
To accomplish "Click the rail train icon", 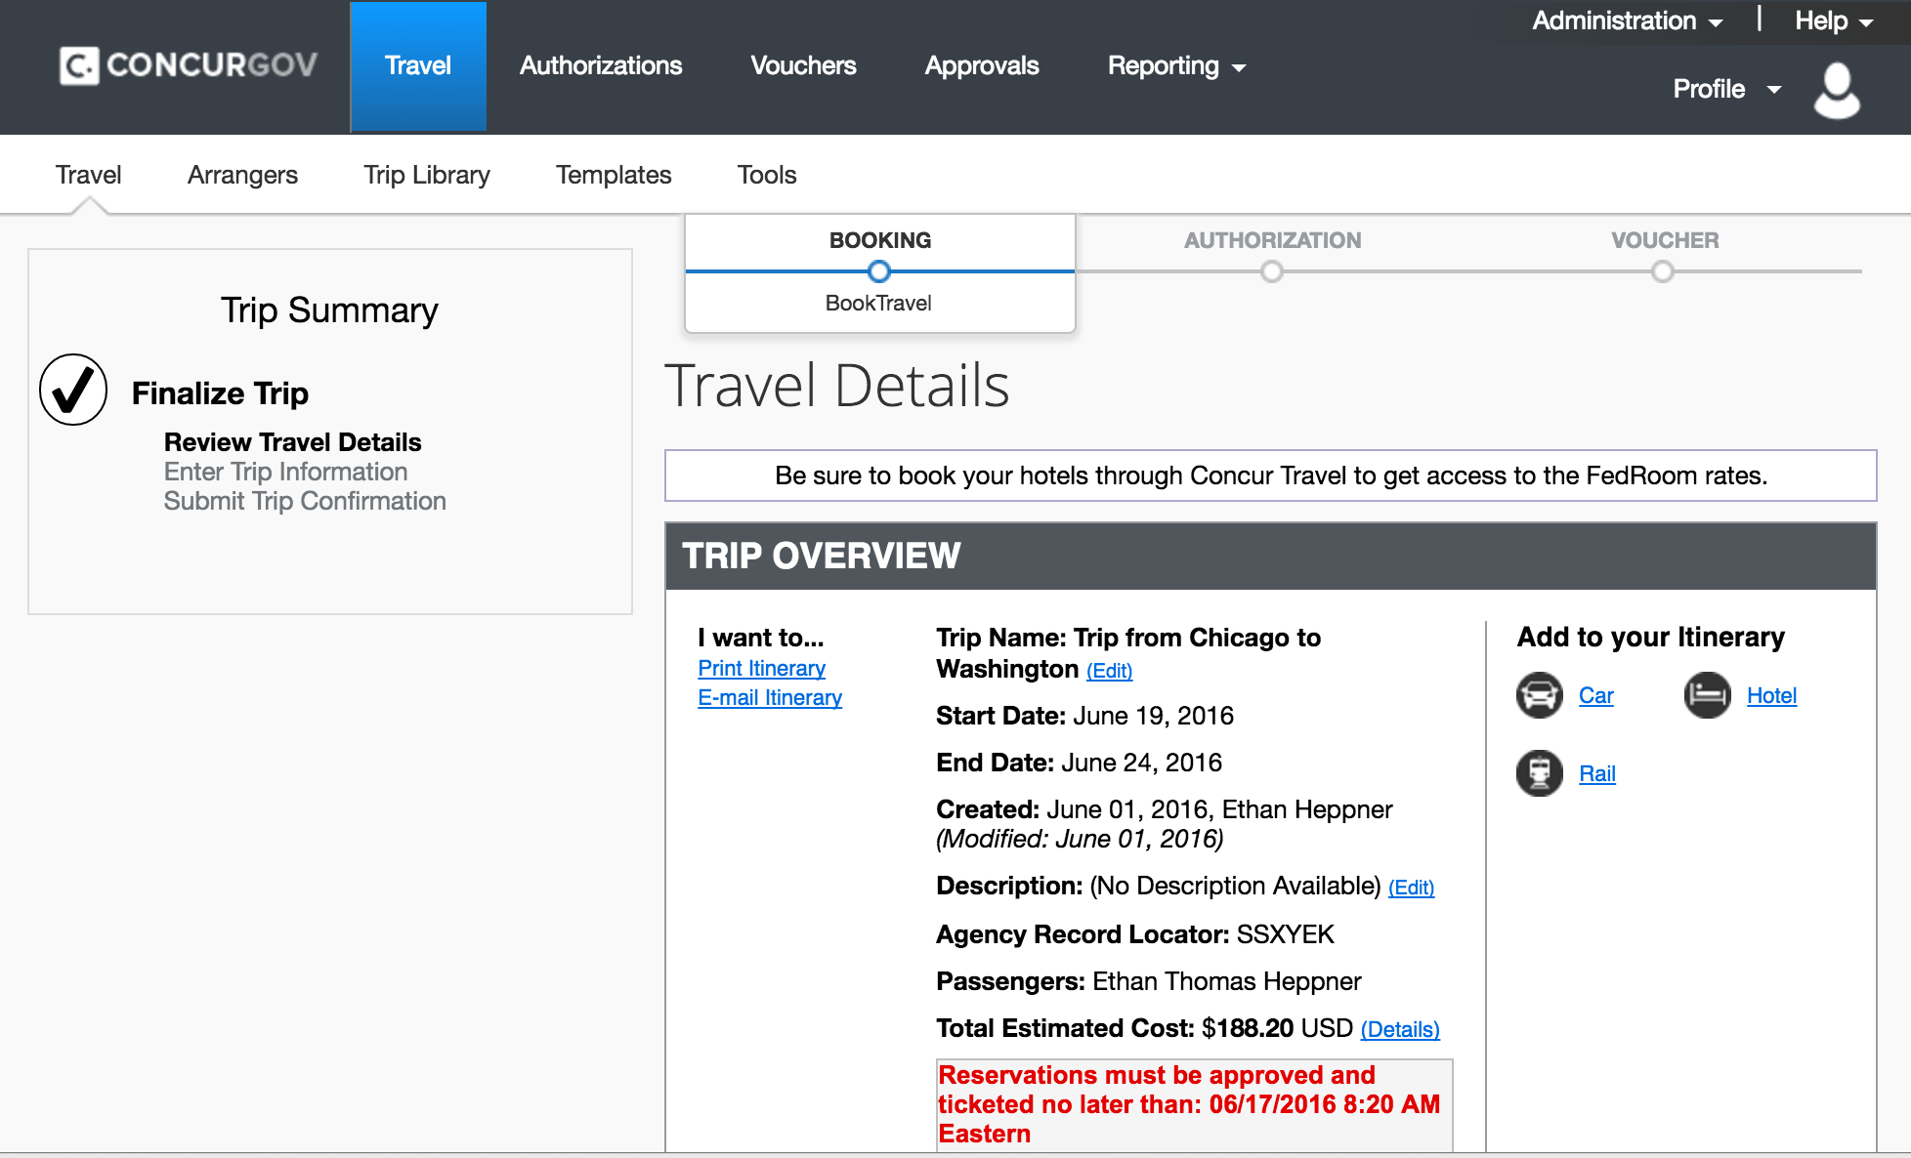I will 1539,773.
